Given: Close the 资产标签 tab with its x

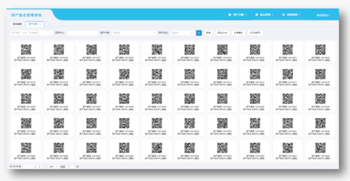Looking at the screenshot, I should pyautogui.click(x=40, y=24).
